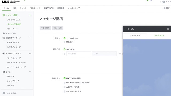Enable A/Bテストを作成 checkbox

coord(64,87)
